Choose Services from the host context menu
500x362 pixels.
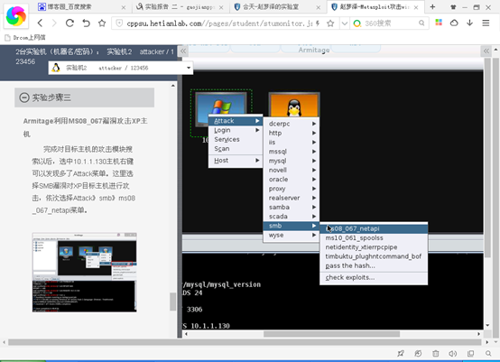click(x=236, y=139)
